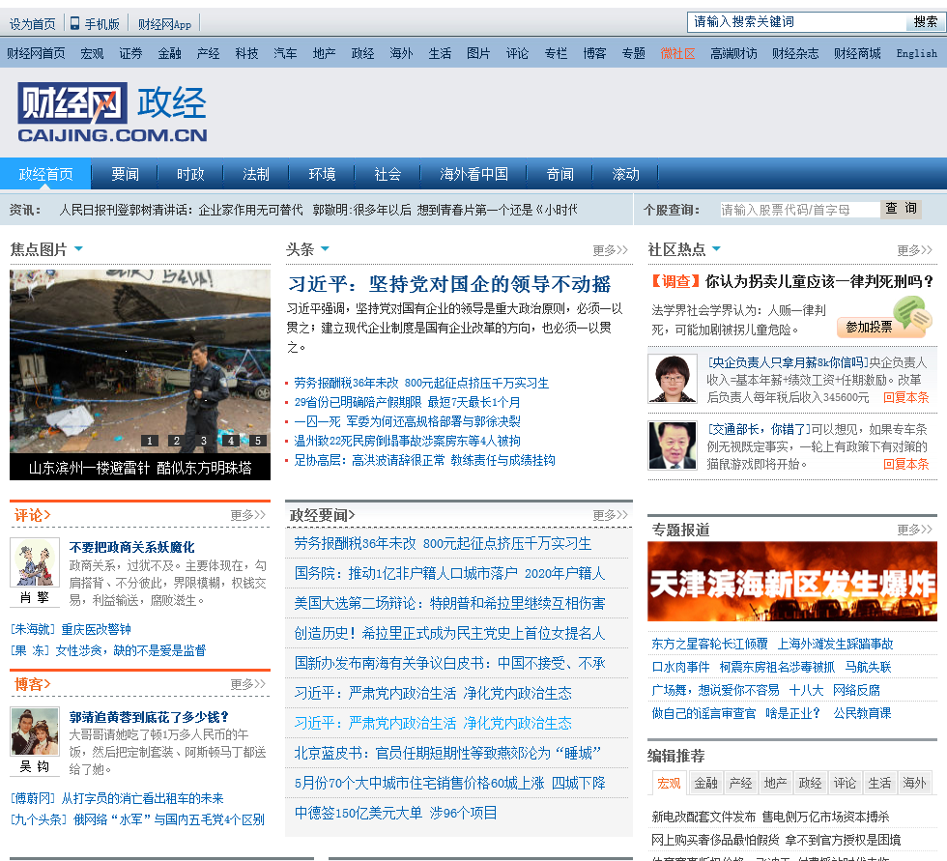Click woman's portrait beside 央企负责人 post
This screenshot has height=861, width=947.
(673, 379)
